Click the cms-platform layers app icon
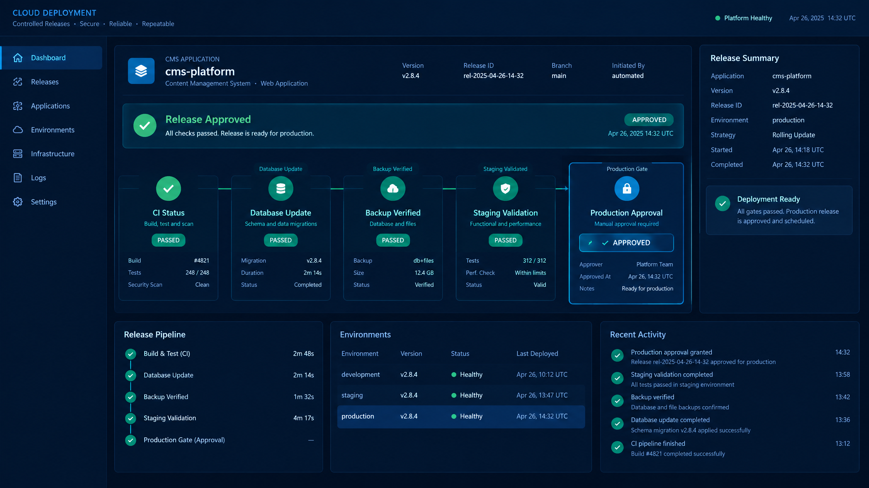Screen dimensions: 869x488 click(141, 70)
